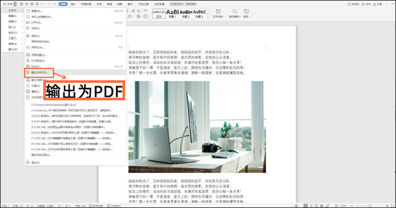This screenshot has width=396, height=208.
Task: Choose 打开(O) in the file menu
Action: click(76, 23)
